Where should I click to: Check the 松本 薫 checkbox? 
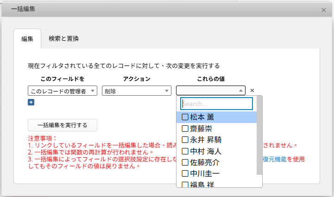185,117
